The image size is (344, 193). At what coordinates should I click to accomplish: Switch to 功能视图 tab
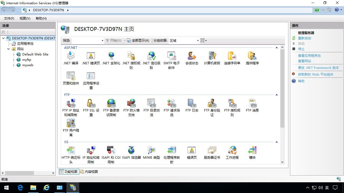pos(69,172)
